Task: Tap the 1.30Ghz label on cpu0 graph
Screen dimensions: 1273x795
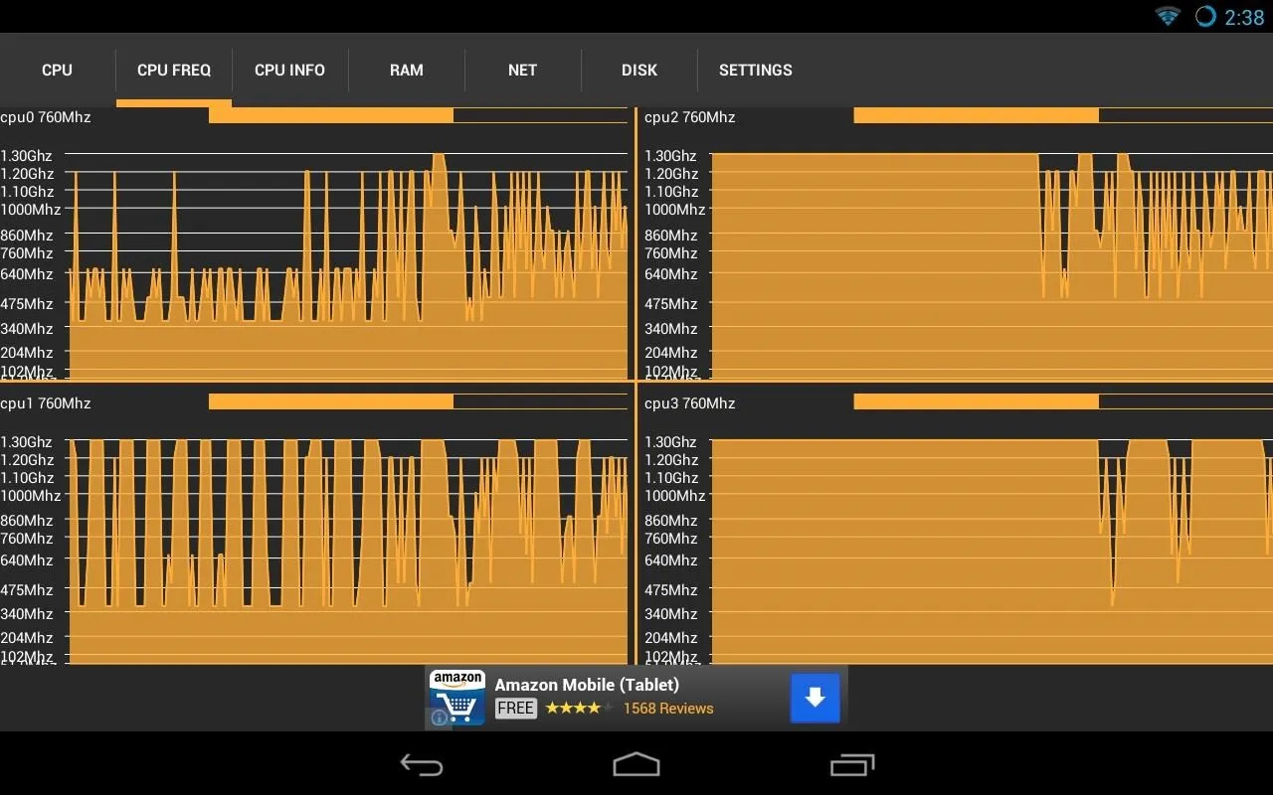Action: [27, 156]
